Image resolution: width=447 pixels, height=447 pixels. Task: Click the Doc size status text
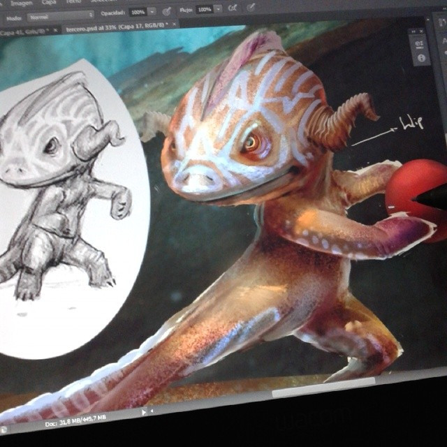tap(75, 421)
